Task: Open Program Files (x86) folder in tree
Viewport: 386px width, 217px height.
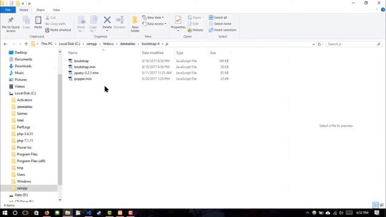Action: pyautogui.click(x=31, y=161)
